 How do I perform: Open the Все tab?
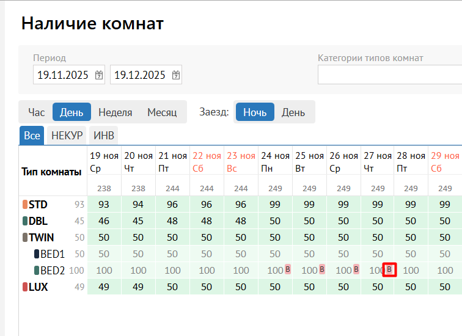tap(32, 136)
